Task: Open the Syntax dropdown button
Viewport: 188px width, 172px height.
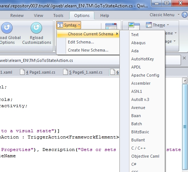Action: point(69,25)
